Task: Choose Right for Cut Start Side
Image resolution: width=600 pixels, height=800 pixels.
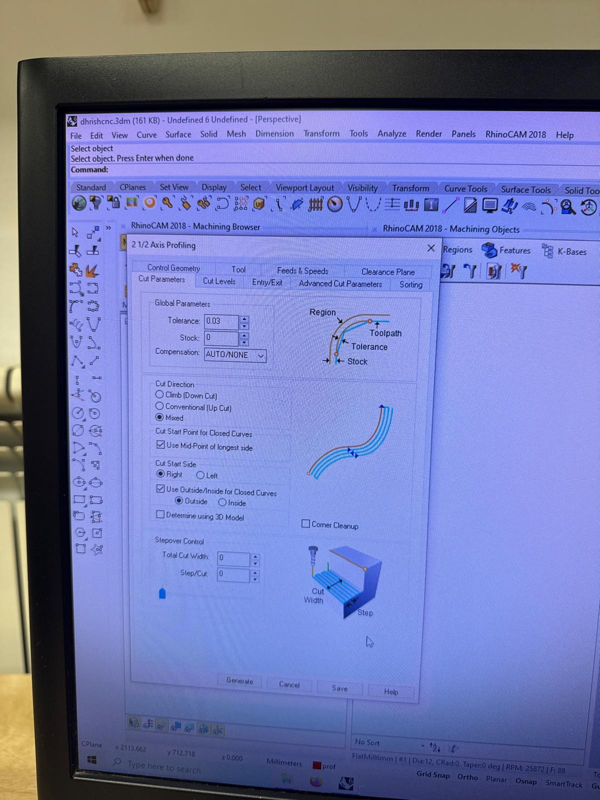Action: pos(160,473)
